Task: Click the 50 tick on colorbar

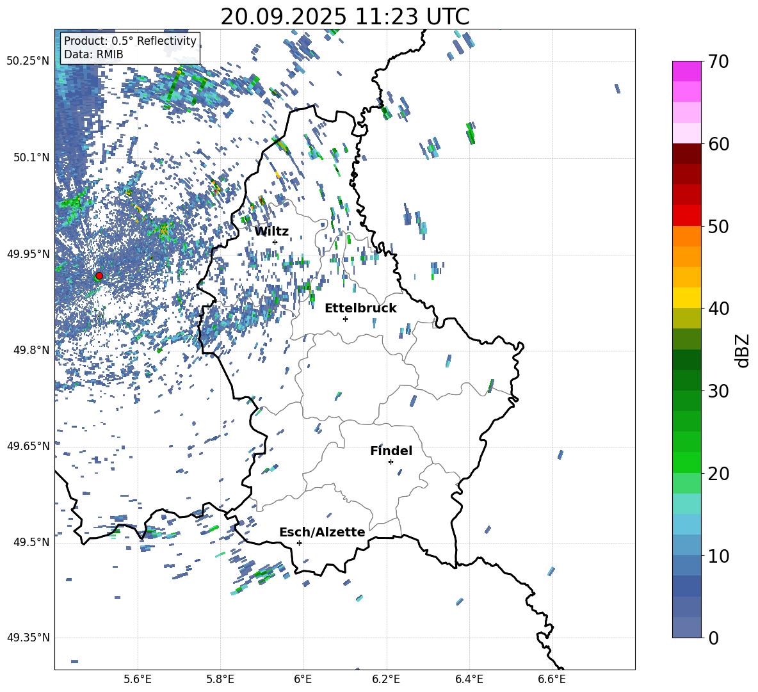Action: 718,226
